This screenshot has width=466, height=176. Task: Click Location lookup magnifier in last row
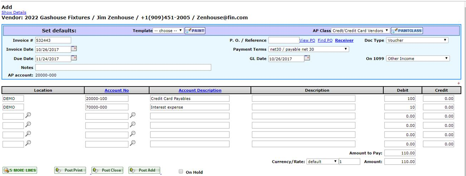click(x=28, y=143)
